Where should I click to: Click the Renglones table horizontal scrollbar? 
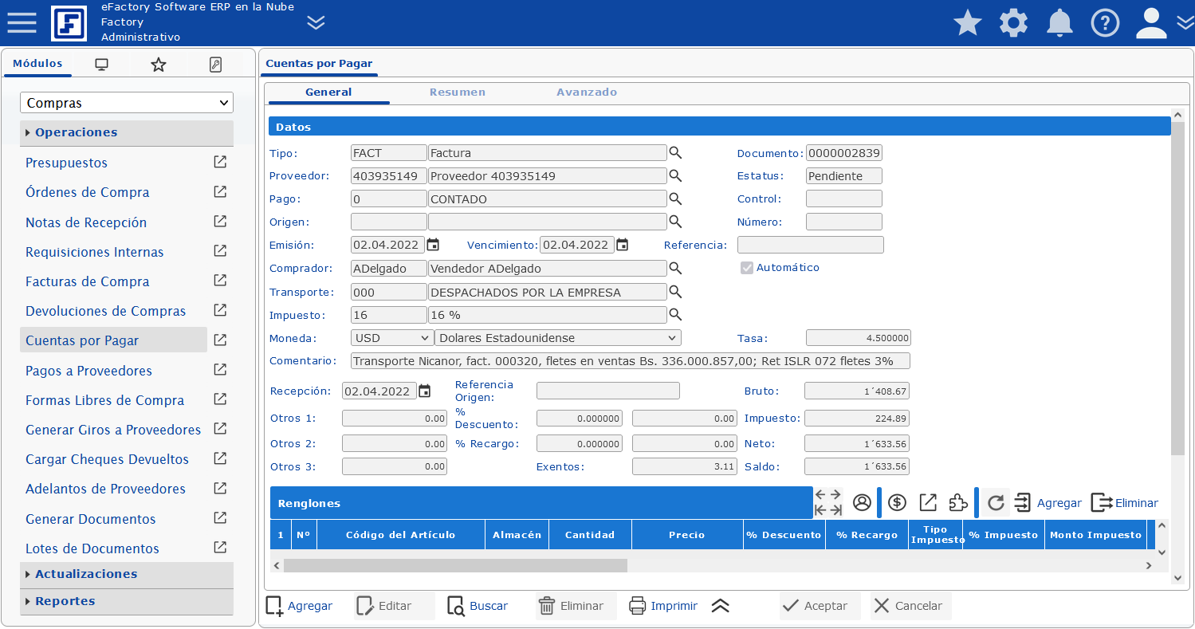455,565
